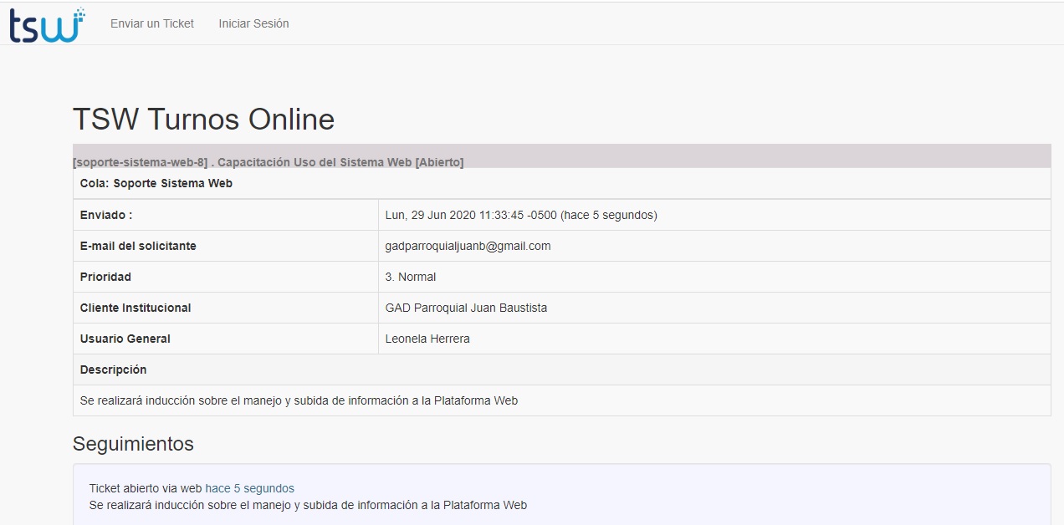The height and width of the screenshot is (525, 1064).
Task: Click the Usuario General label
Action: pos(125,339)
